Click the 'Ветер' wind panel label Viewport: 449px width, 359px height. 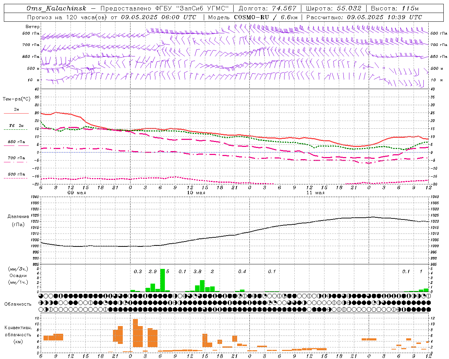pos(33,27)
